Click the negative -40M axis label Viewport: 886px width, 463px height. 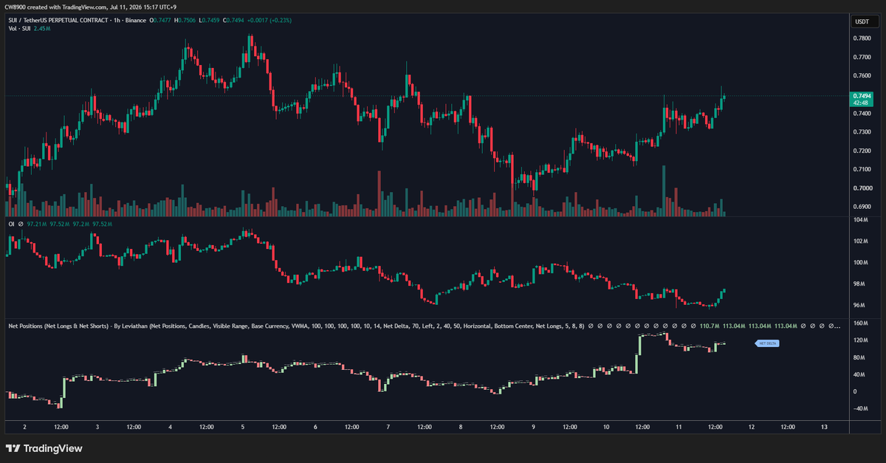coord(860,410)
